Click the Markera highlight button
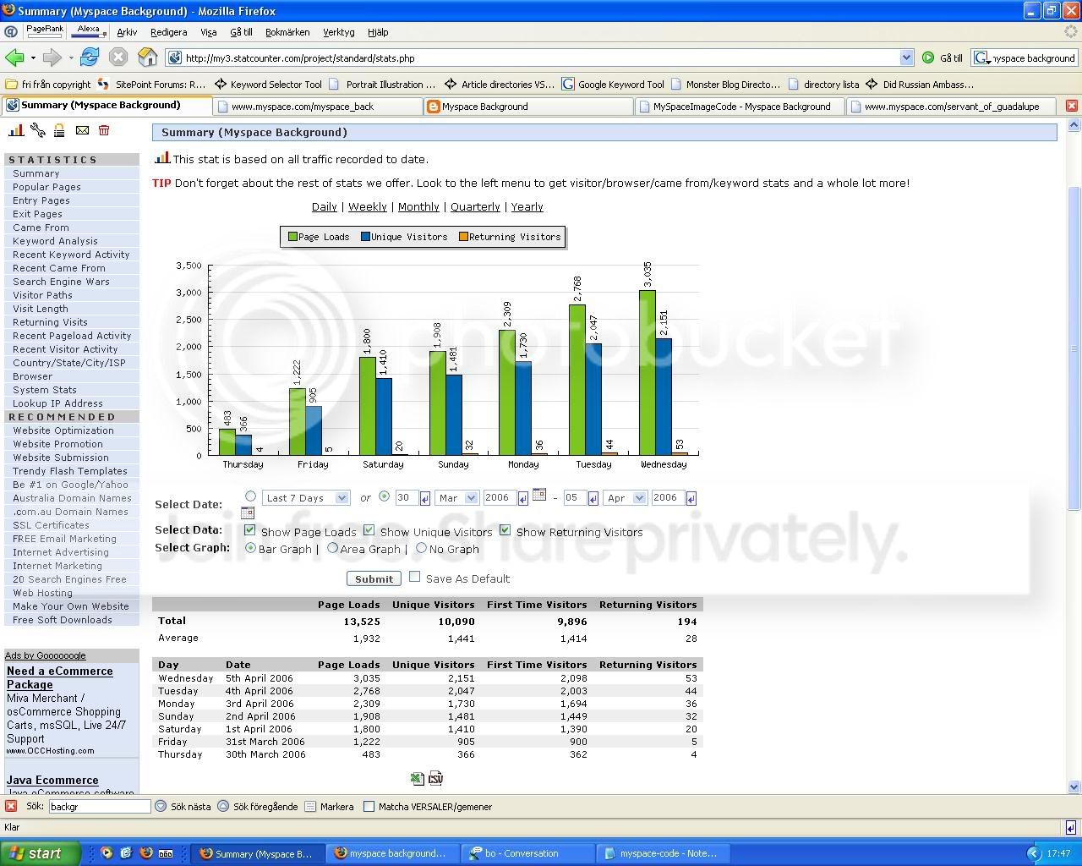This screenshot has height=866, width=1082. [329, 806]
